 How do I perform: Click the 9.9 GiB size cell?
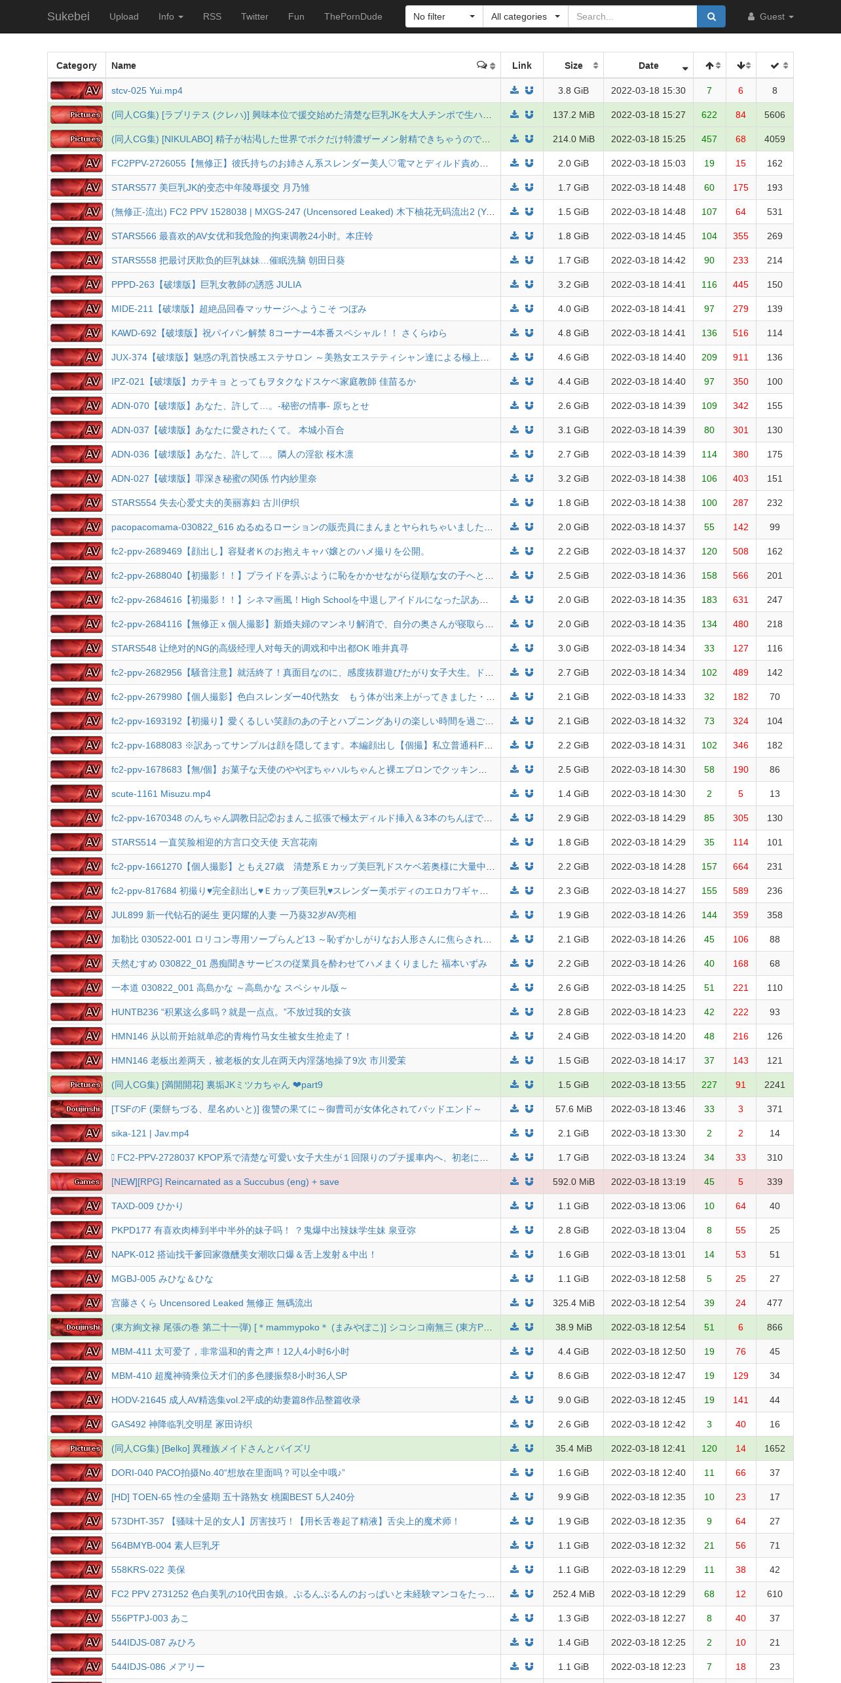click(x=573, y=1497)
